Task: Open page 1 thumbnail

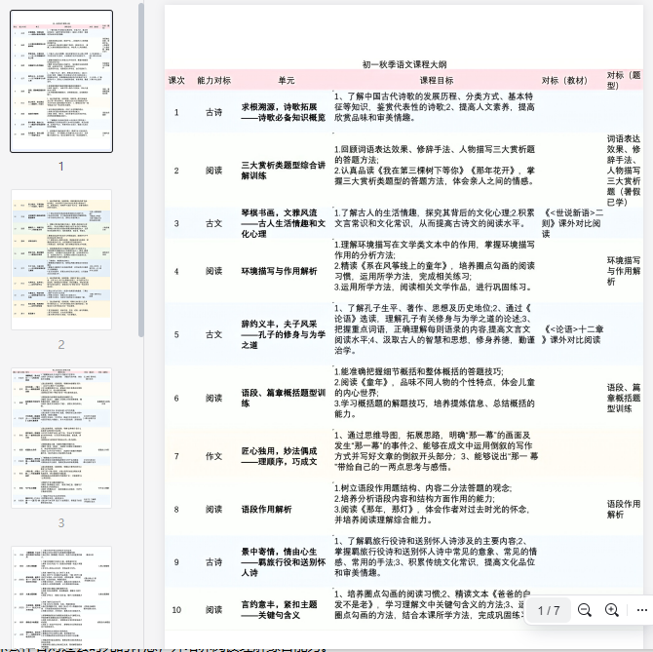Action: click(x=61, y=82)
